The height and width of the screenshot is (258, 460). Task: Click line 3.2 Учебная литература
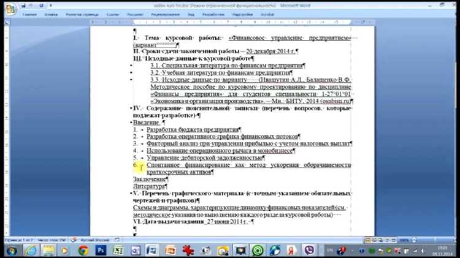coord(220,72)
